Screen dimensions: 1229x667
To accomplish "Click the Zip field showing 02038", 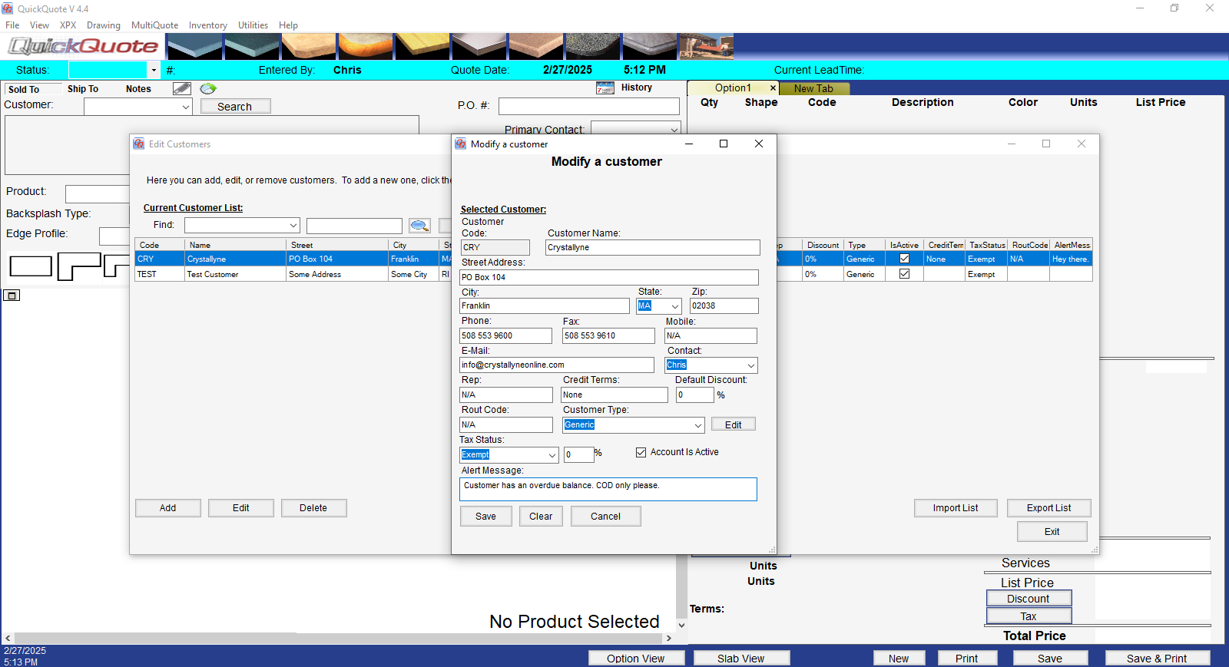I will 724,306.
